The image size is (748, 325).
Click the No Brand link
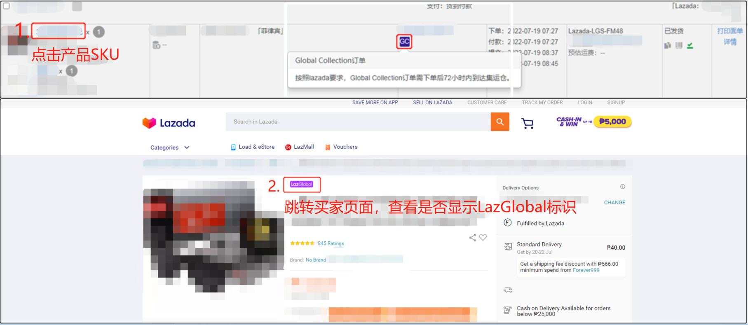316,260
